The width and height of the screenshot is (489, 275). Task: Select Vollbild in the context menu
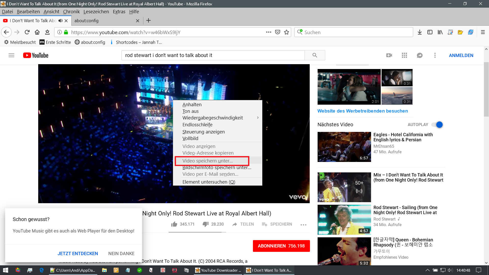[x=190, y=138]
